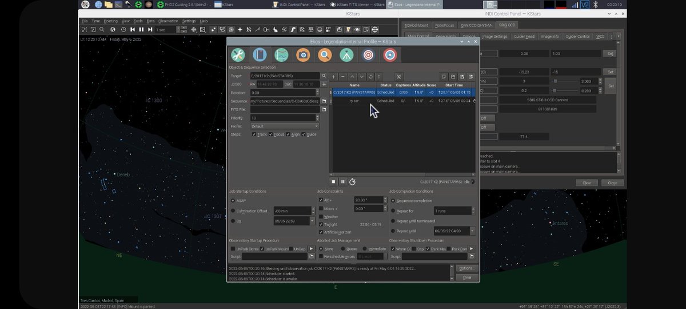The image size is (686, 309).
Task: Click the Clear button in Ekos log area
Action: (466, 277)
